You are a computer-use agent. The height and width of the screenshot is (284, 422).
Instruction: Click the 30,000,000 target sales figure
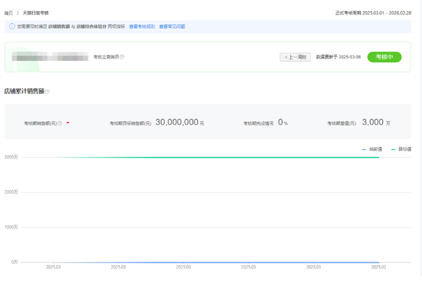(x=177, y=123)
